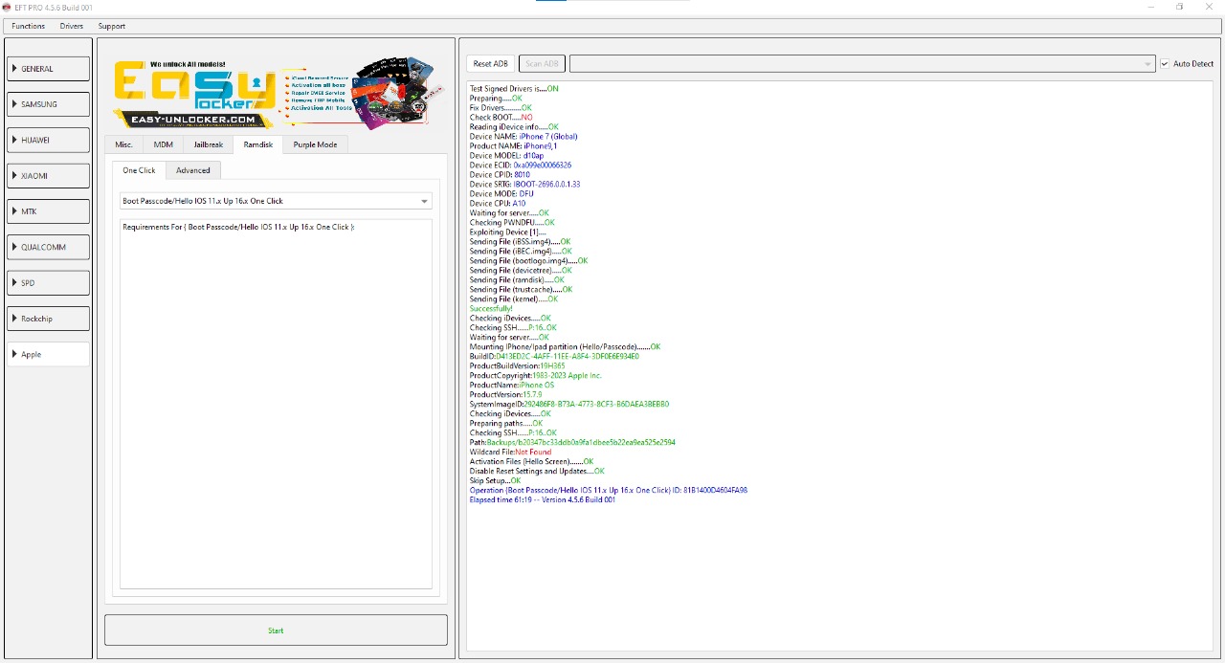Click the Start button

click(x=276, y=630)
